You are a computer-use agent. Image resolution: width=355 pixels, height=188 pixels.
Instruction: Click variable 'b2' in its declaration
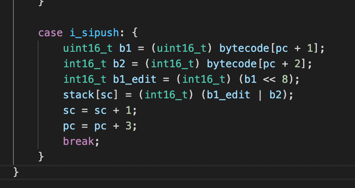click(x=119, y=64)
